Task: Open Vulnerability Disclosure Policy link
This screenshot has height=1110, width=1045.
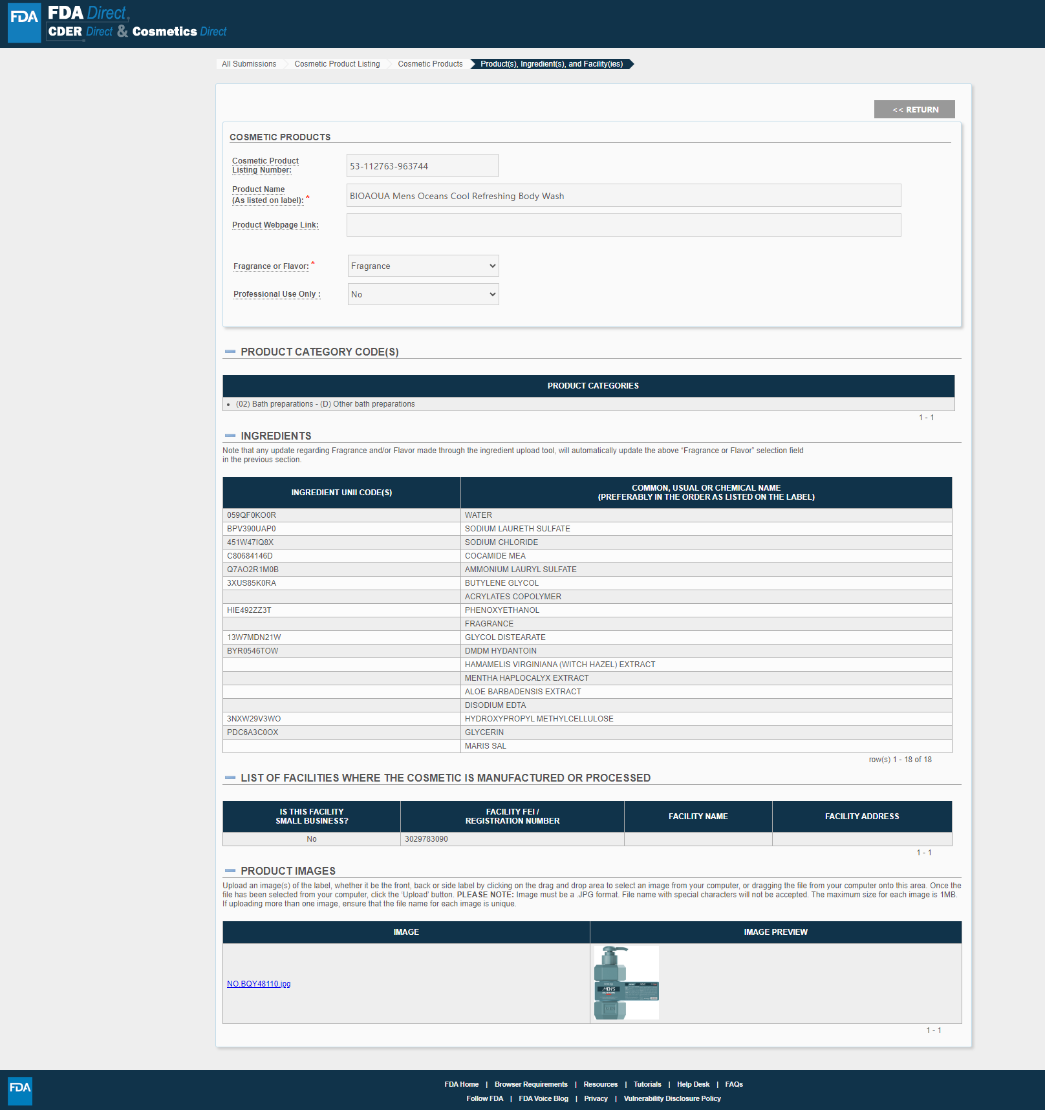Action: click(672, 1098)
